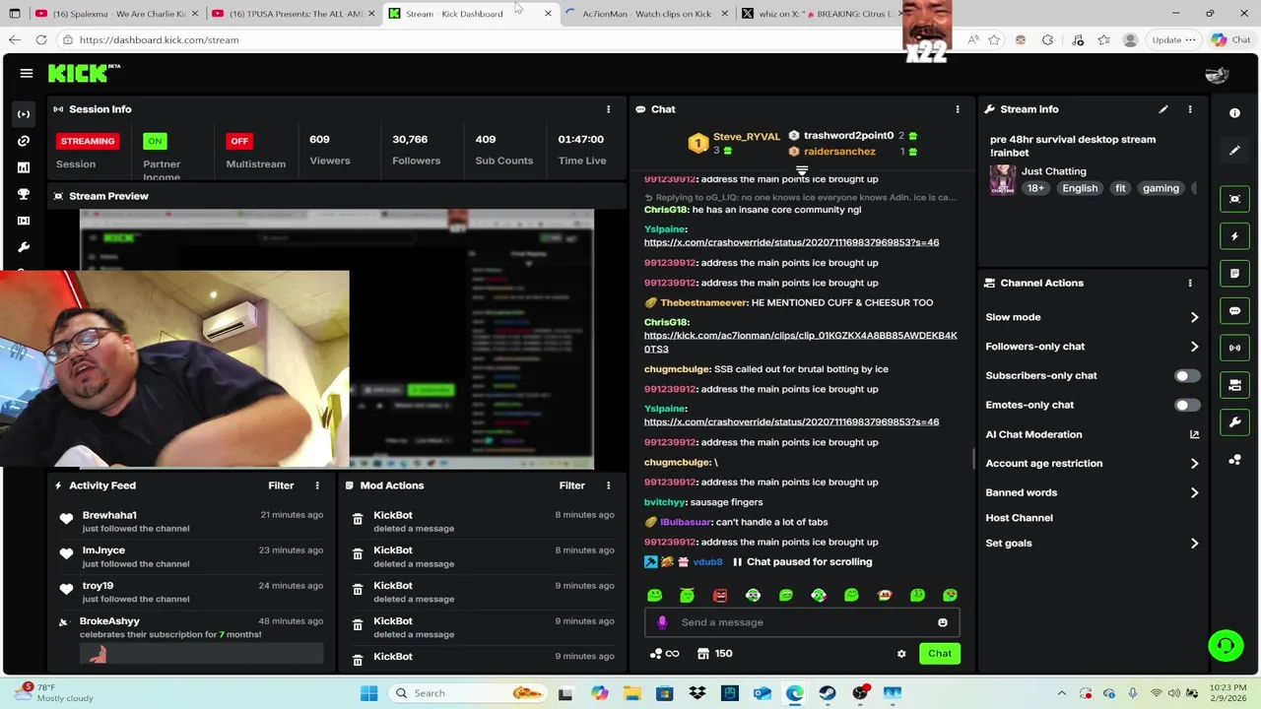Open Mod Actions Filter dropdown
The height and width of the screenshot is (709, 1261).
click(571, 485)
